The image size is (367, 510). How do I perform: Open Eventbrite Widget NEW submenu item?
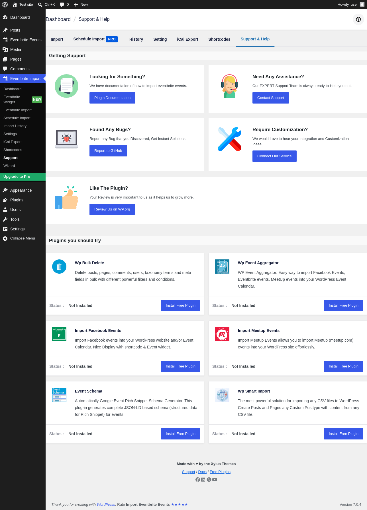pos(23,100)
